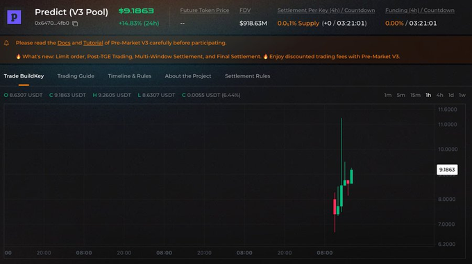Click the 0x6470...4fb0 address text
The image size is (472, 264).
[52, 23]
